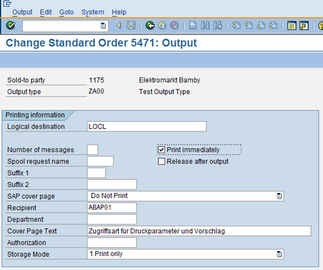The image size is (323, 270).
Task: Click the Number of messages field
Action: click(x=92, y=150)
